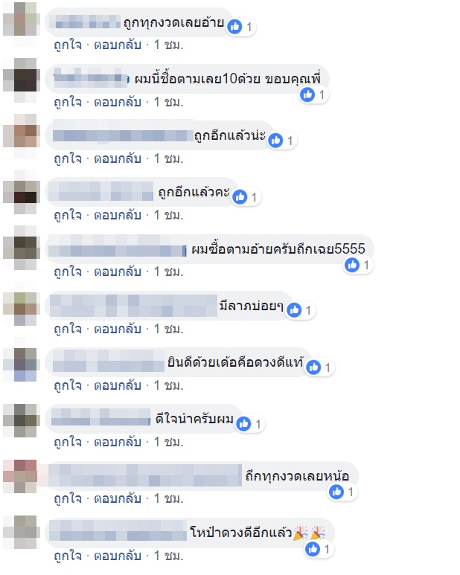Screen dimensions: 460x575
Task: Click like reaction icon on ผมซื้อตามอ้ายครับ comment
Action: pos(352,265)
